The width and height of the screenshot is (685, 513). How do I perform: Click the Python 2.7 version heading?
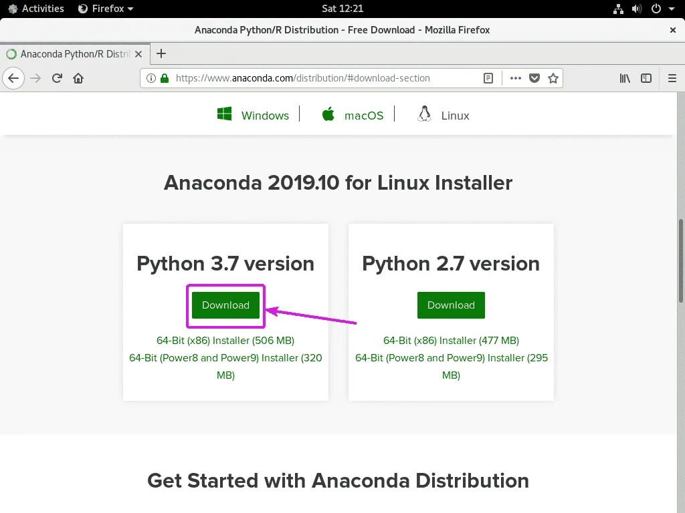[x=451, y=263]
